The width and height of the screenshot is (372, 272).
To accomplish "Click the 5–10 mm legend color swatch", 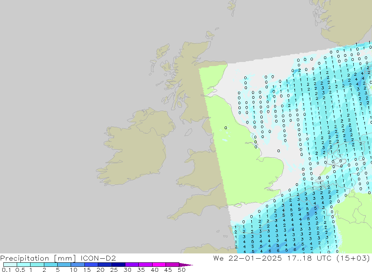I will (64, 265).
